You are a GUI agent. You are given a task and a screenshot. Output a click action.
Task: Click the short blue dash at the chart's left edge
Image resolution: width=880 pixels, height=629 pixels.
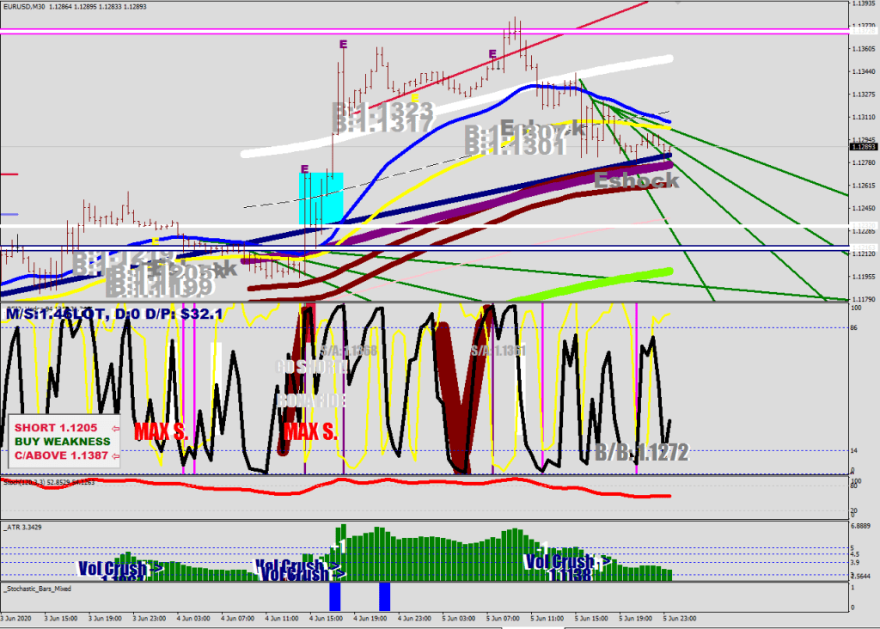pyautogui.click(x=9, y=214)
